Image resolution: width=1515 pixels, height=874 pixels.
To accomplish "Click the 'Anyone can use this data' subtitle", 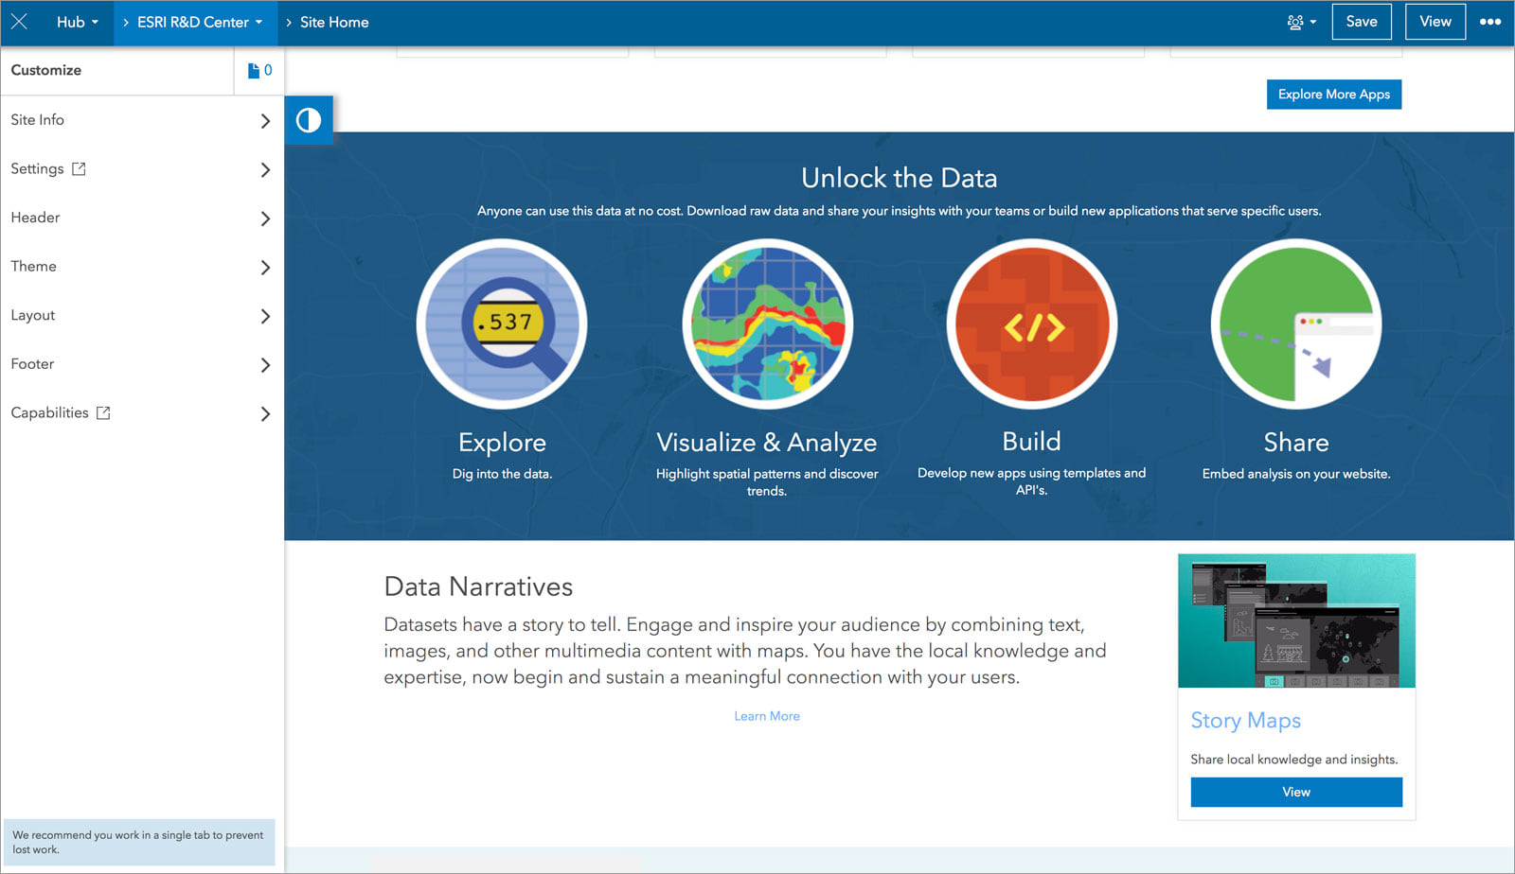I will click(900, 211).
